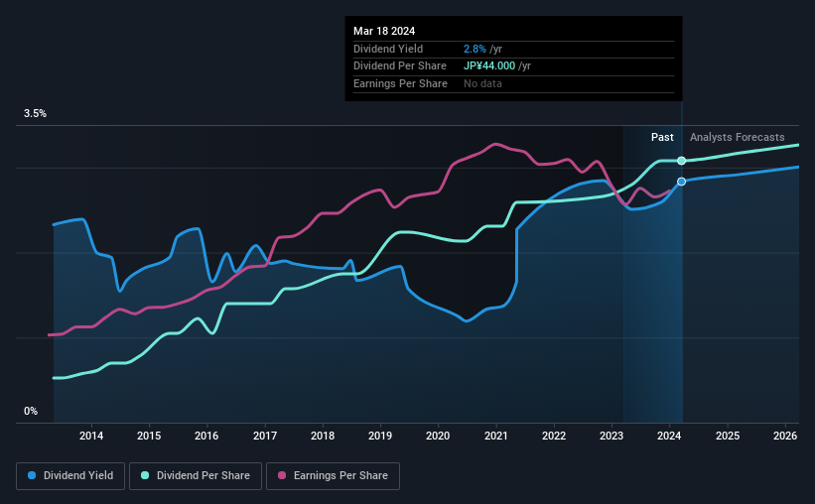Click the 2026 x-axis label
The height and width of the screenshot is (504, 815).
coord(785,436)
